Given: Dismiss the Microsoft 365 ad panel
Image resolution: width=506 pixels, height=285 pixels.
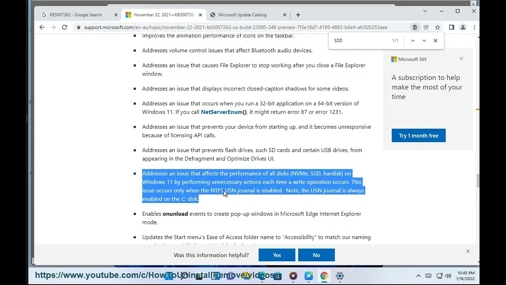Looking at the screenshot, I should click(x=461, y=59).
